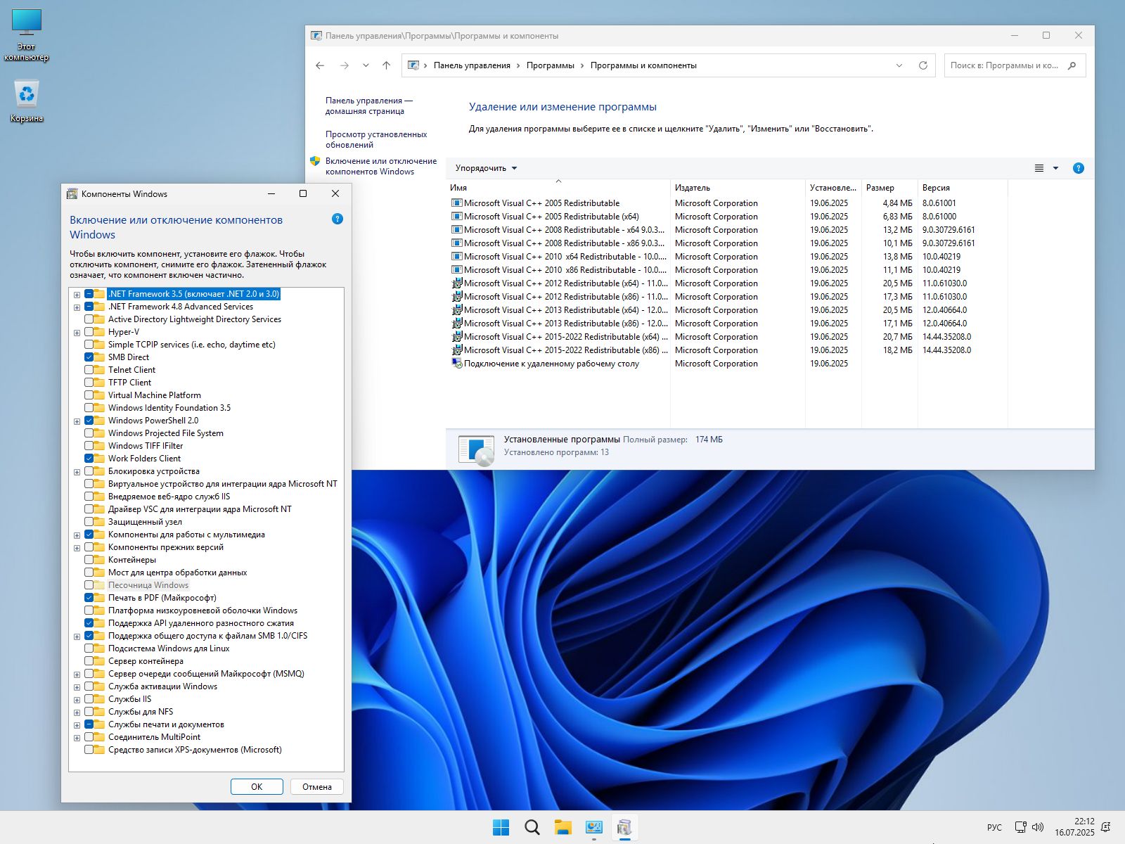Click Forward arrow in Control Panel window

(x=345, y=65)
